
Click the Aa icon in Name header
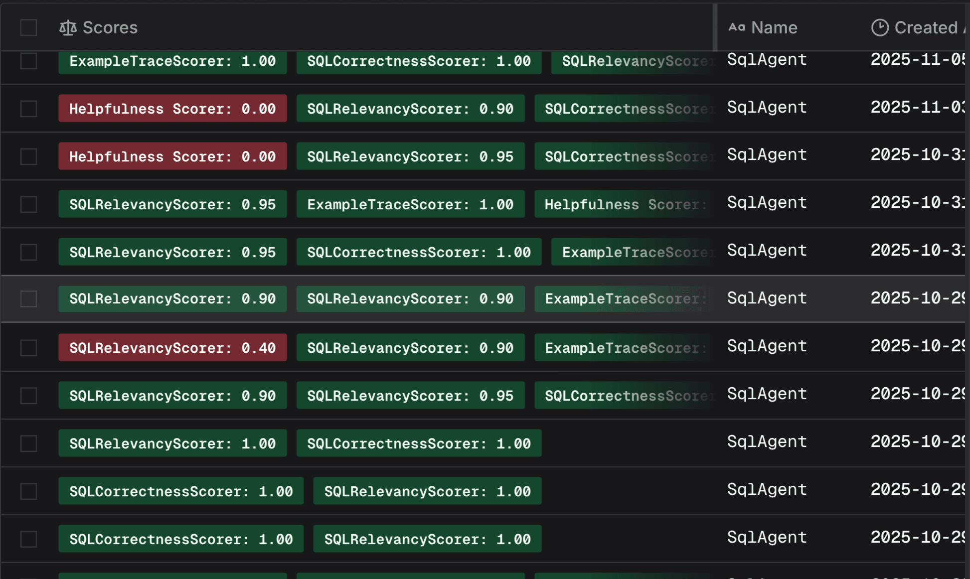(736, 28)
